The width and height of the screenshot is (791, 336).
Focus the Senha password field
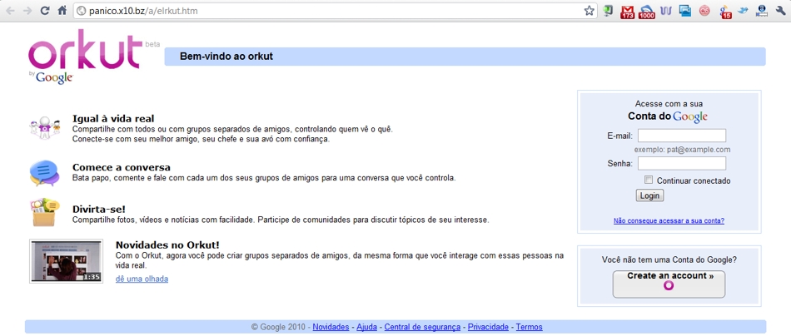point(681,164)
